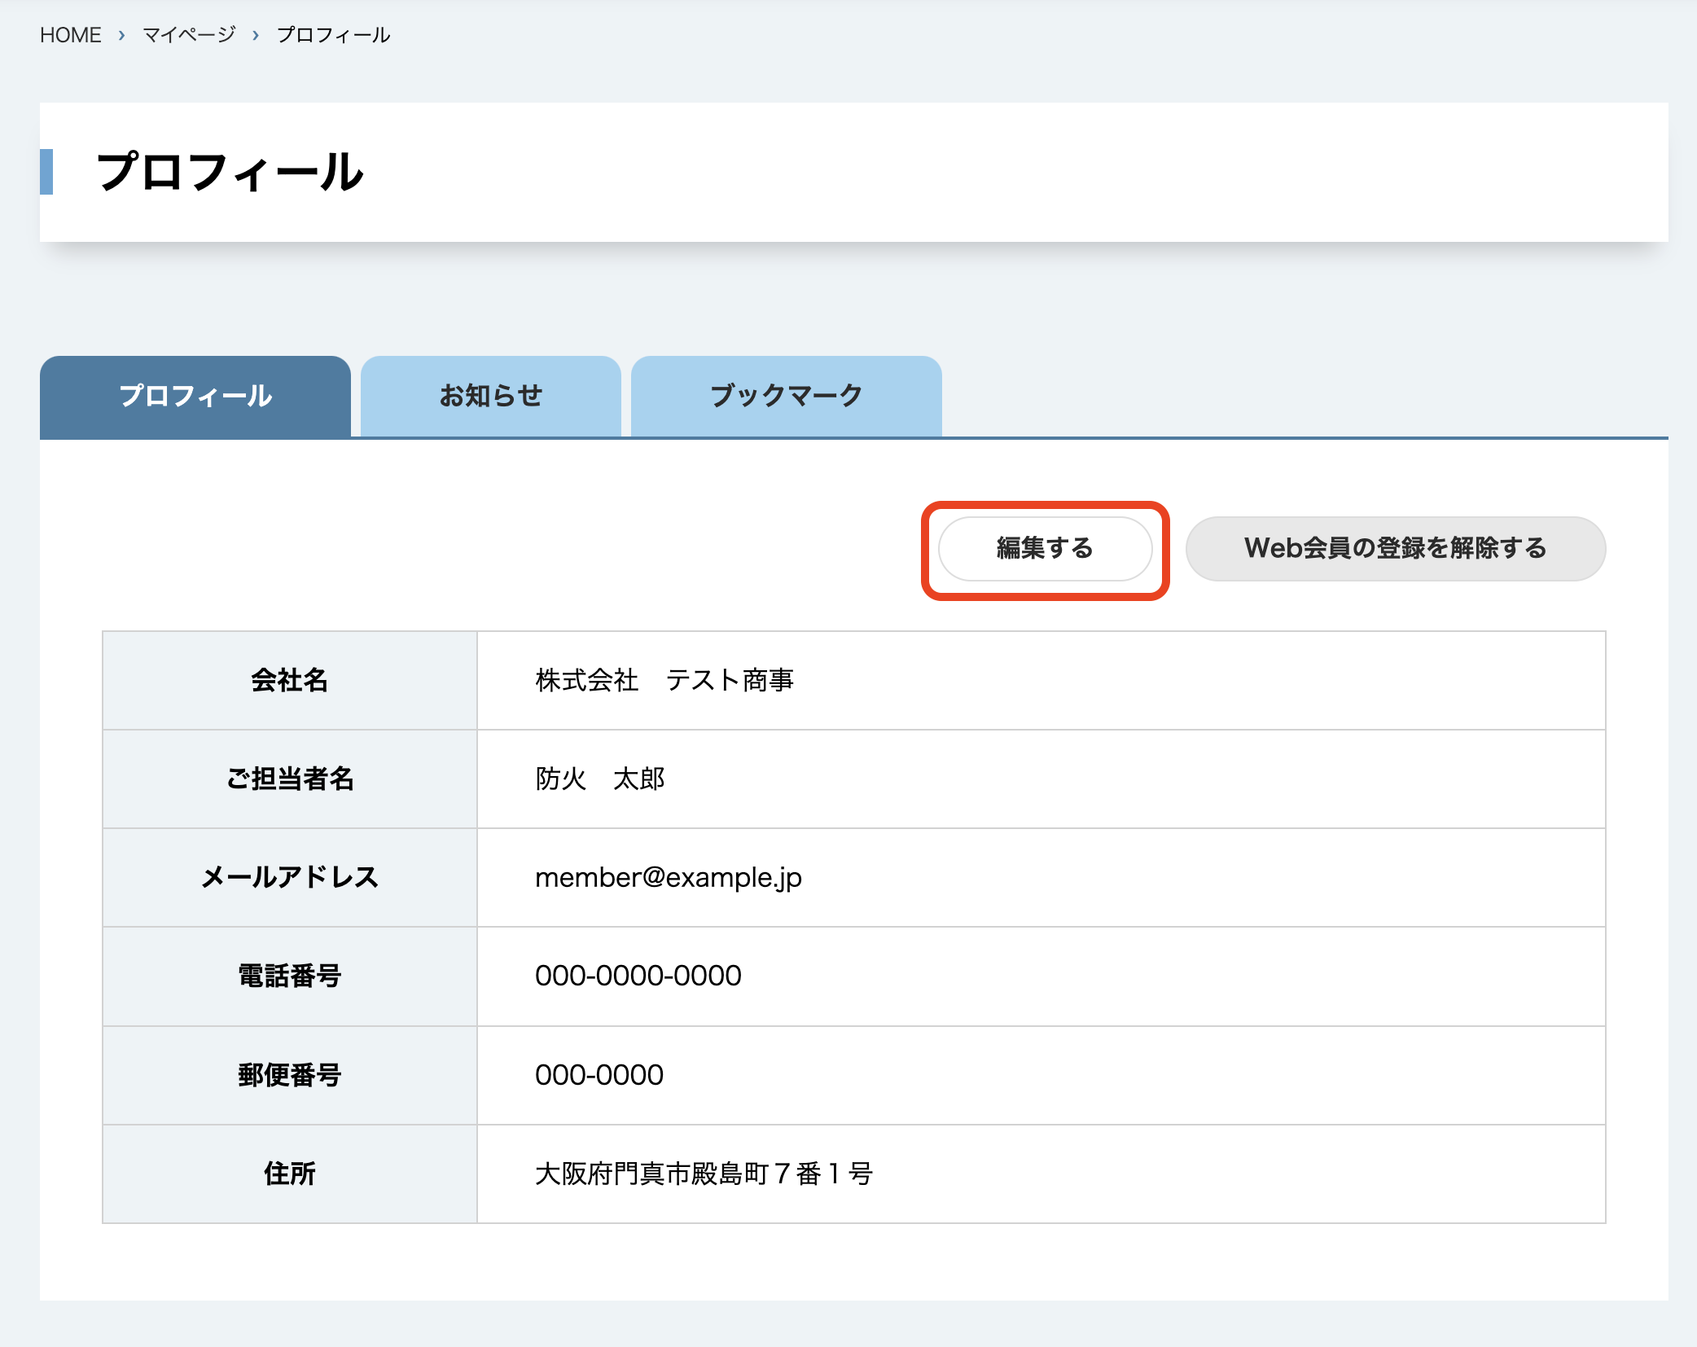1697x1347 pixels.
Task: Open the HOME breadcrumb link
Action: tap(71, 34)
